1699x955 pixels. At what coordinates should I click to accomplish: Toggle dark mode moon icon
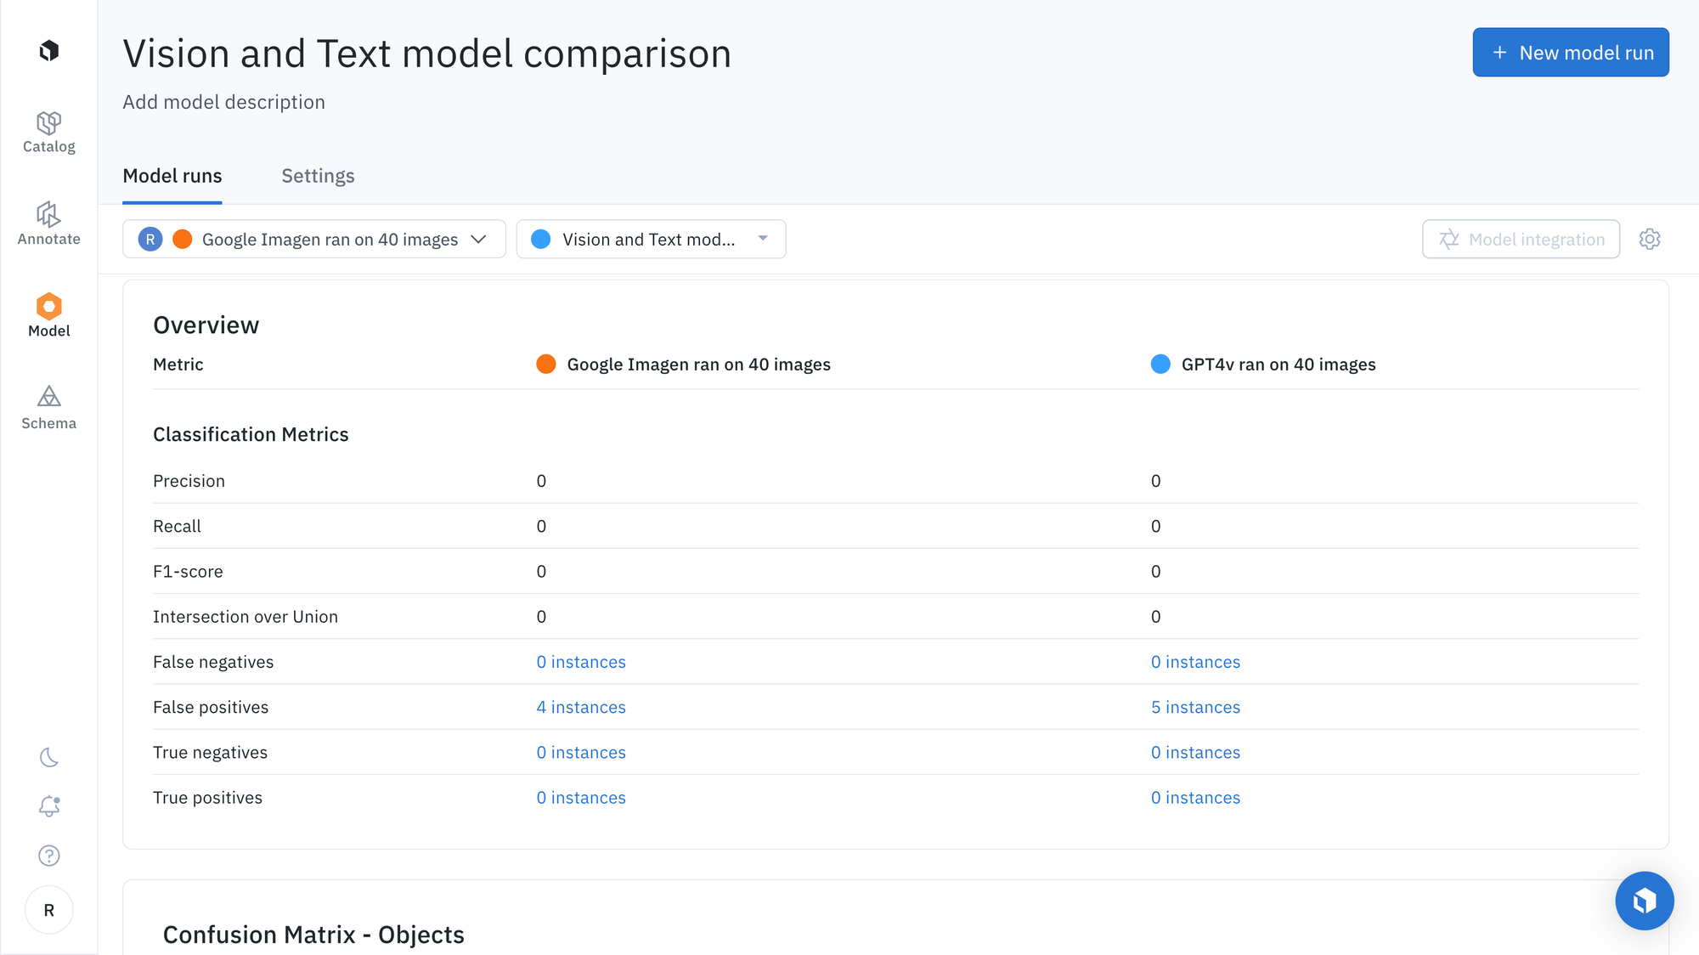(49, 757)
